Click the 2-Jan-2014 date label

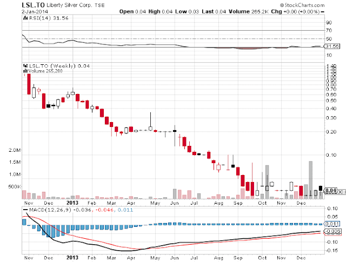pyautogui.click(x=35, y=11)
